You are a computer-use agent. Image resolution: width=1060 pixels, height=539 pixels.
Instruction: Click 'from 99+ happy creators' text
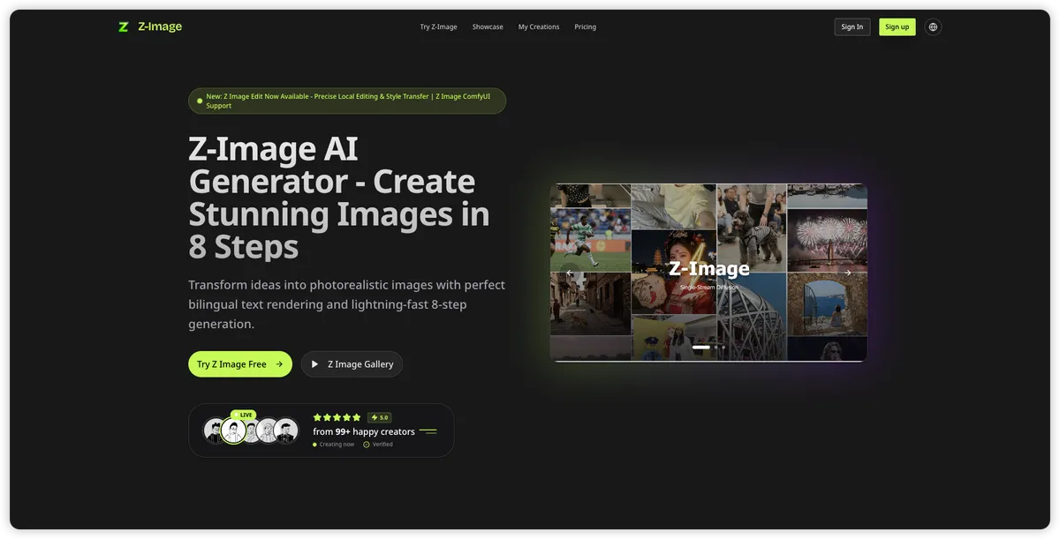[364, 431]
